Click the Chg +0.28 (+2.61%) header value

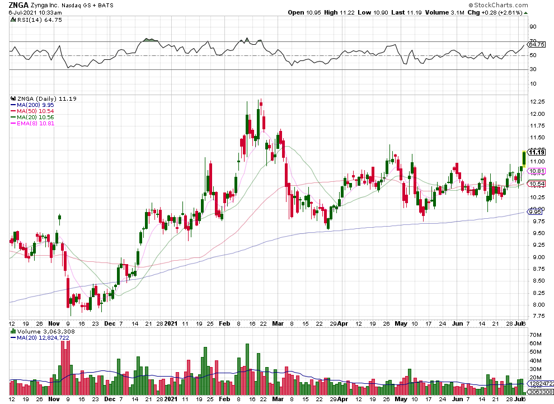click(x=495, y=13)
